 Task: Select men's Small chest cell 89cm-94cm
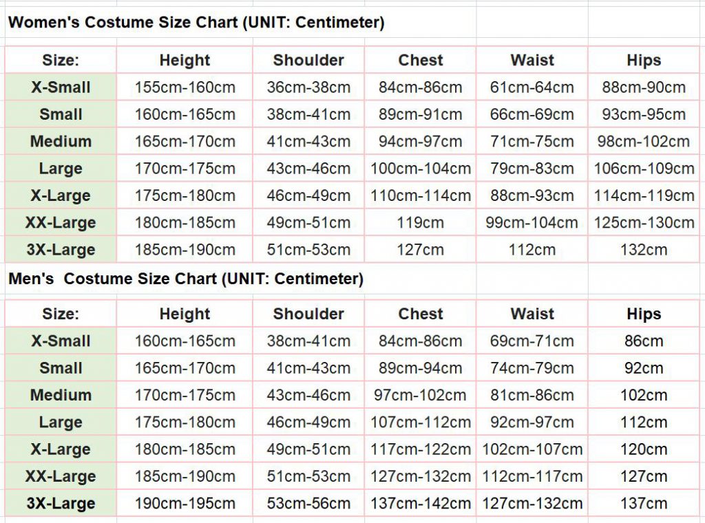coord(420,368)
